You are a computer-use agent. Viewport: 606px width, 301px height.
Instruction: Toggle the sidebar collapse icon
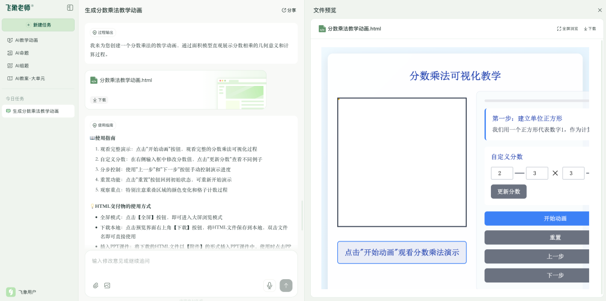(70, 8)
